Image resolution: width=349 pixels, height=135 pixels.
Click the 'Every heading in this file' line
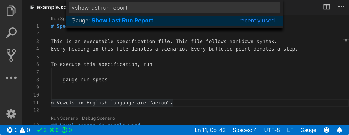pyautogui.click(x=174, y=49)
